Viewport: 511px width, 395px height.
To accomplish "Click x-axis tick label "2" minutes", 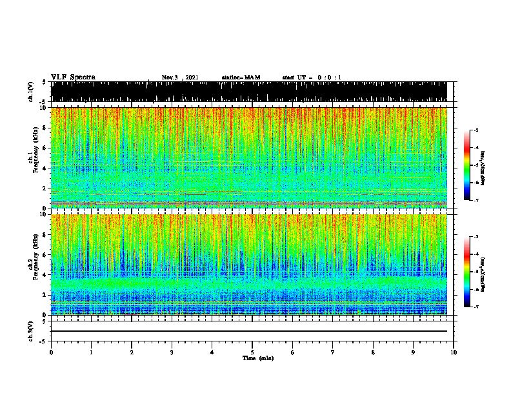I will pos(132,352).
